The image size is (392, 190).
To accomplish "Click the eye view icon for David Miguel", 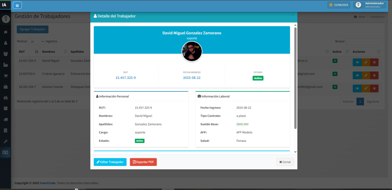I will tap(357, 62).
